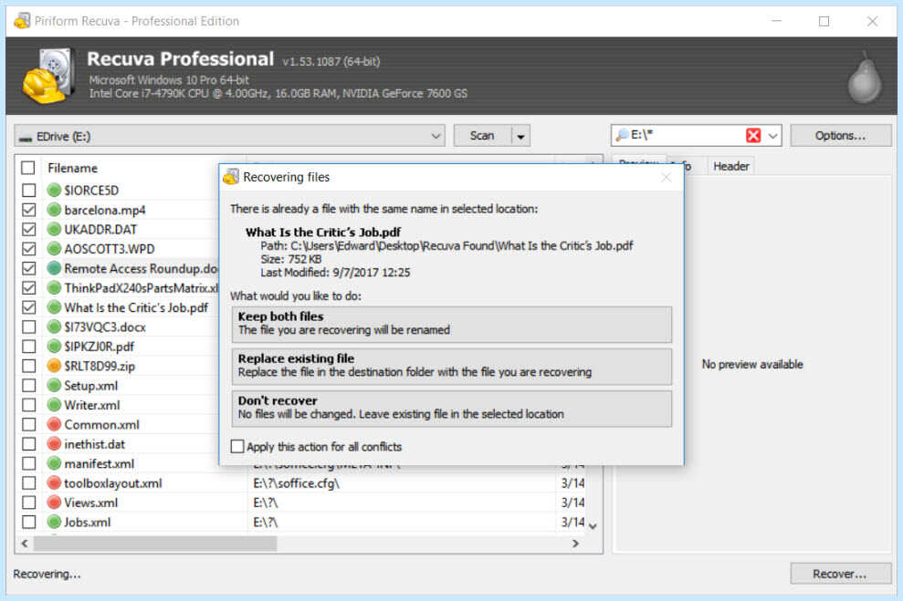Click the green status dot for manifest.xml
Image resolution: width=903 pixels, height=601 pixels.
(x=54, y=463)
